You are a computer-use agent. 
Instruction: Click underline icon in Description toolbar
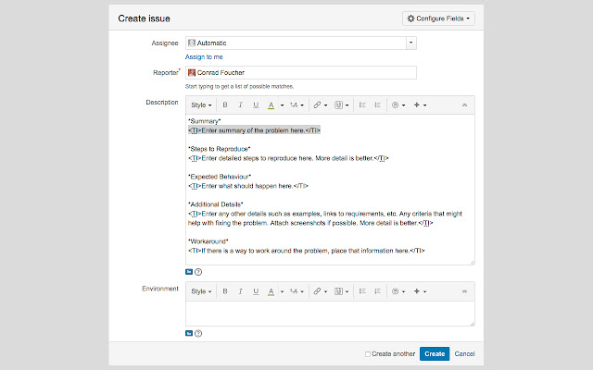point(255,105)
